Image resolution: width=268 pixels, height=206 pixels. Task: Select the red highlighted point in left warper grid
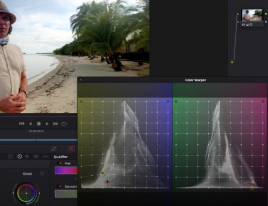(103, 173)
